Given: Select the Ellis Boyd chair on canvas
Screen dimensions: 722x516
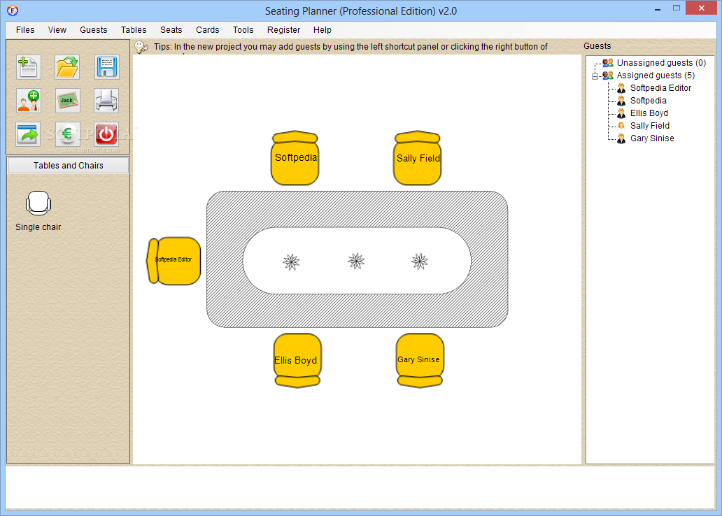Looking at the screenshot, I should click(297, 360).
